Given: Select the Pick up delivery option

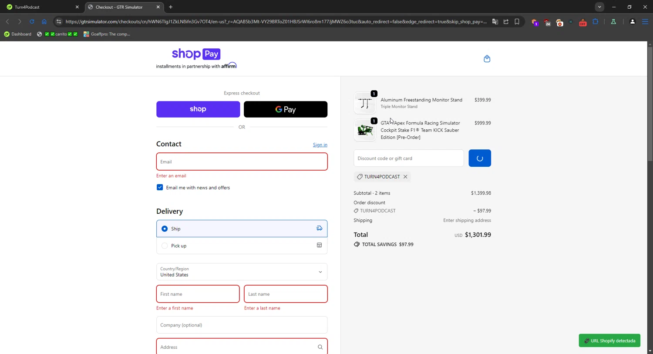Looking at the screenshot, I should coord(242,246).
